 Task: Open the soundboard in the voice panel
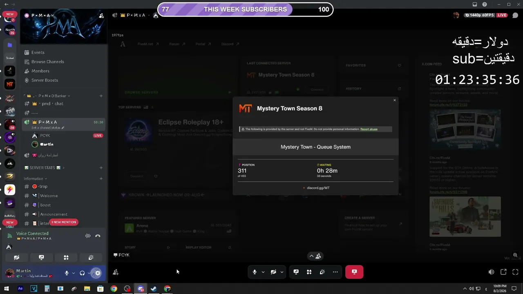91,258
